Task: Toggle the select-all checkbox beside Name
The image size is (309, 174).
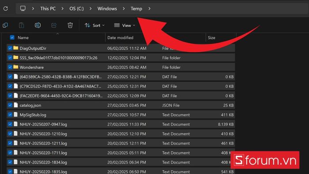Action: tap(12, 38)
